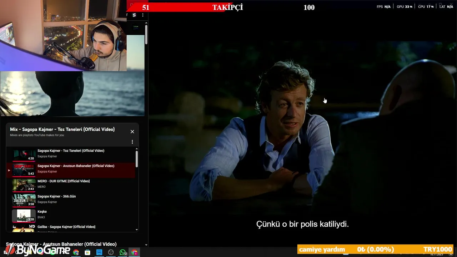
Task: Open the Chrome profile S avatar
Action: pyautogui.click(x=134, y=15)
